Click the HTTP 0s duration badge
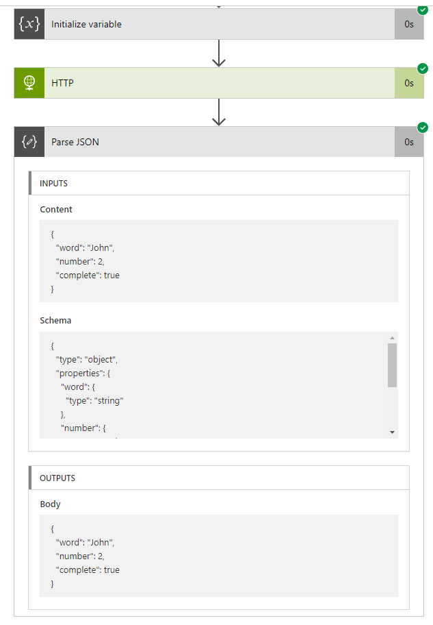The width and height of the screenshot is (433, 625). [x=409, y=83]
